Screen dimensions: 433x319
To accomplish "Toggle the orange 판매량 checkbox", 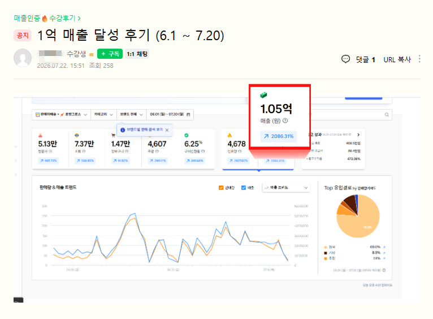I will [x=221, y=188].
